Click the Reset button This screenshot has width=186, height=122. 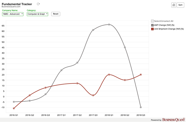(56, 14)
